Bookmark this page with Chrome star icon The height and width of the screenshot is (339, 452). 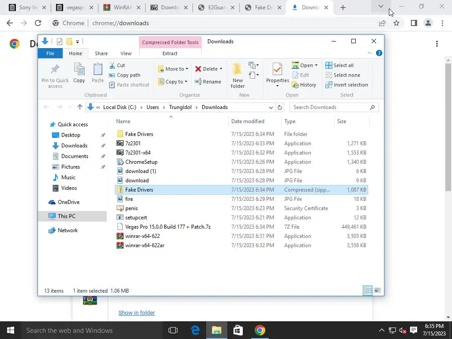(396, 23)
